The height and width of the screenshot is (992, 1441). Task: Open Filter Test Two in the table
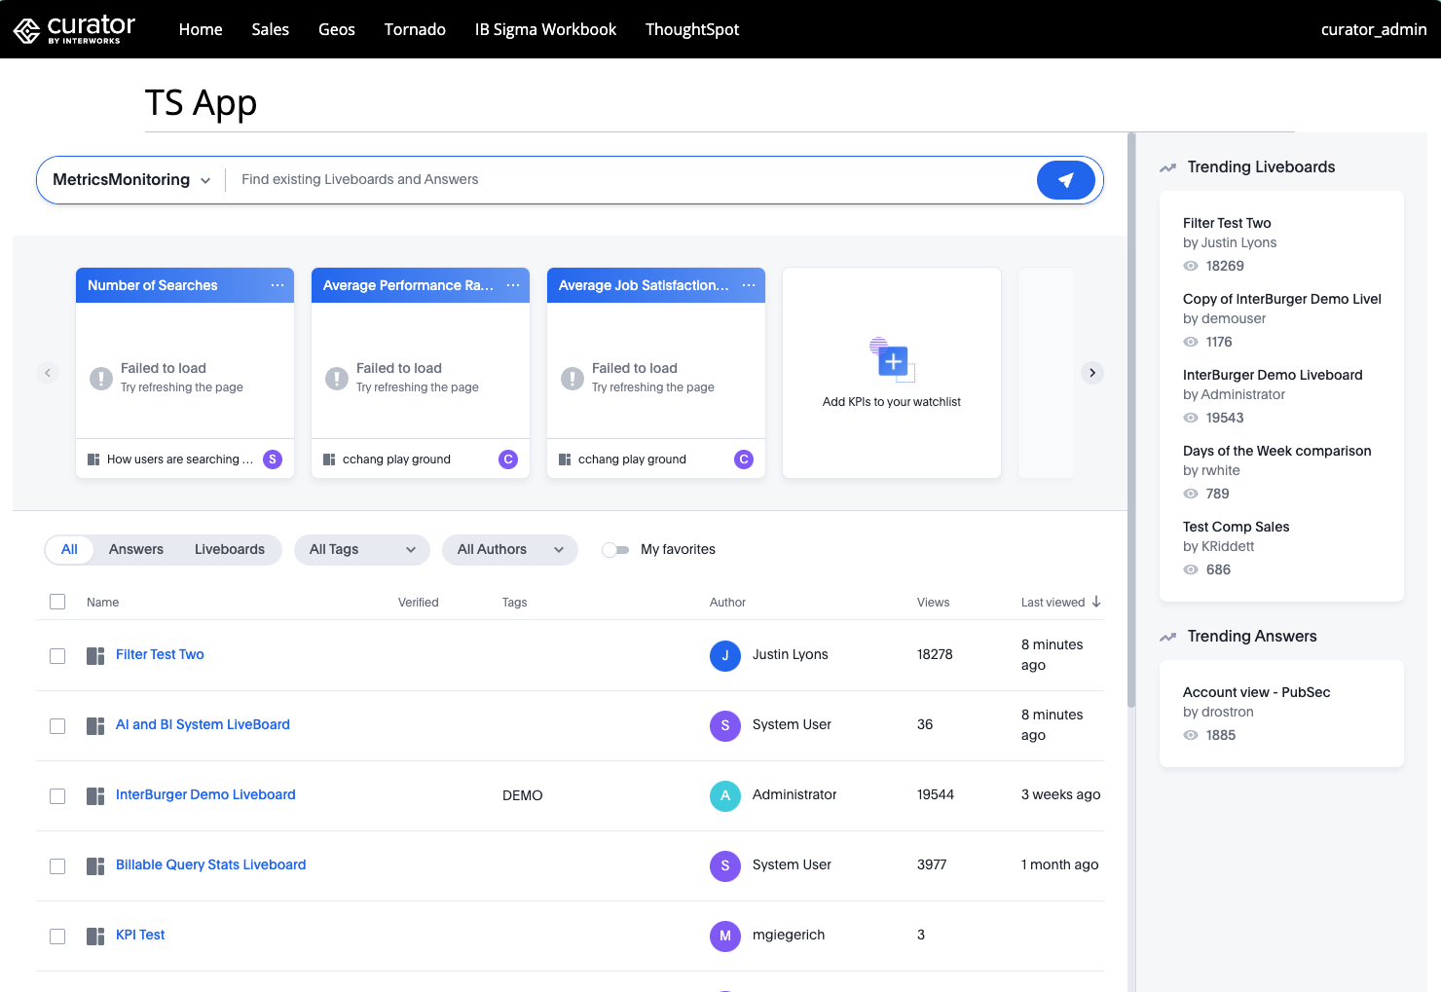click(x=160, y=654)
